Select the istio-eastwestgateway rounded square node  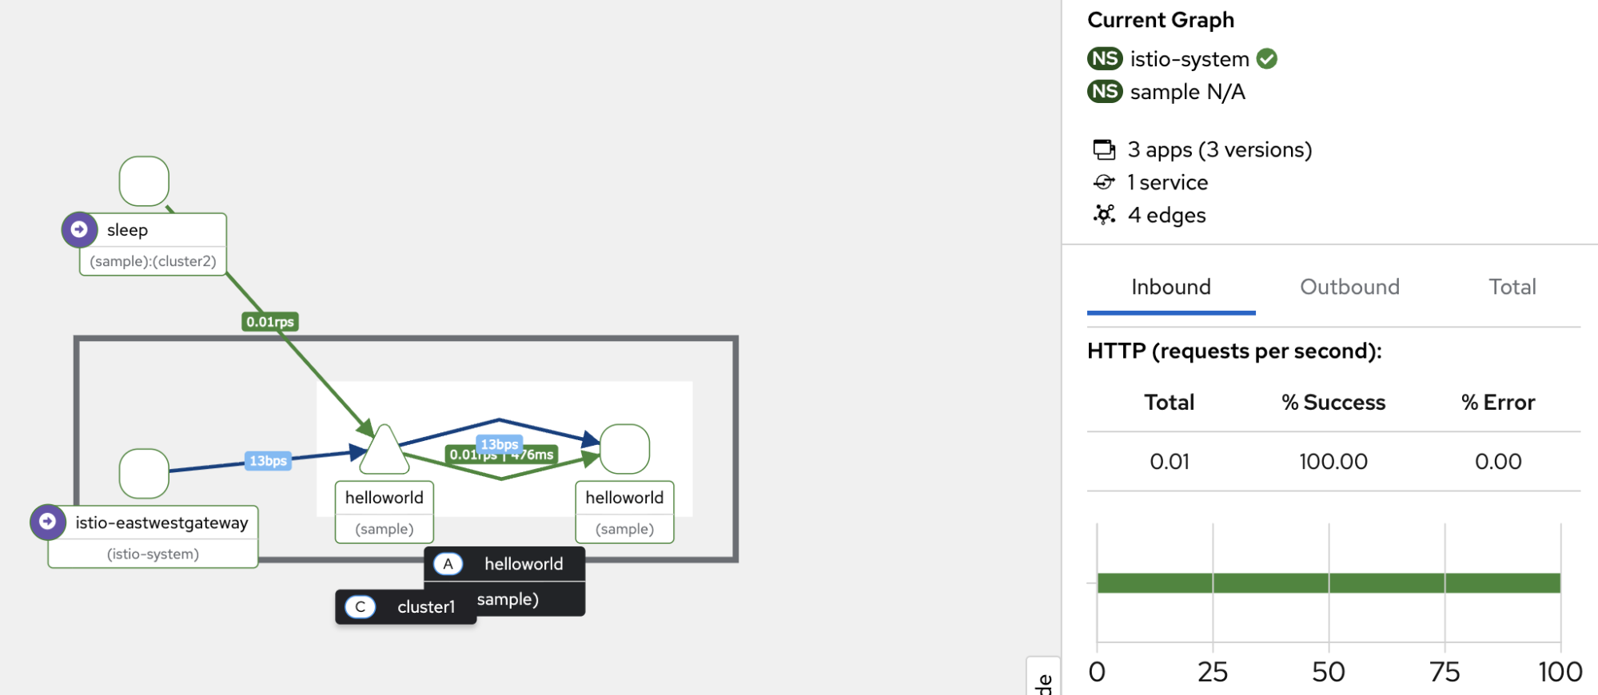(x=144, y=473)
